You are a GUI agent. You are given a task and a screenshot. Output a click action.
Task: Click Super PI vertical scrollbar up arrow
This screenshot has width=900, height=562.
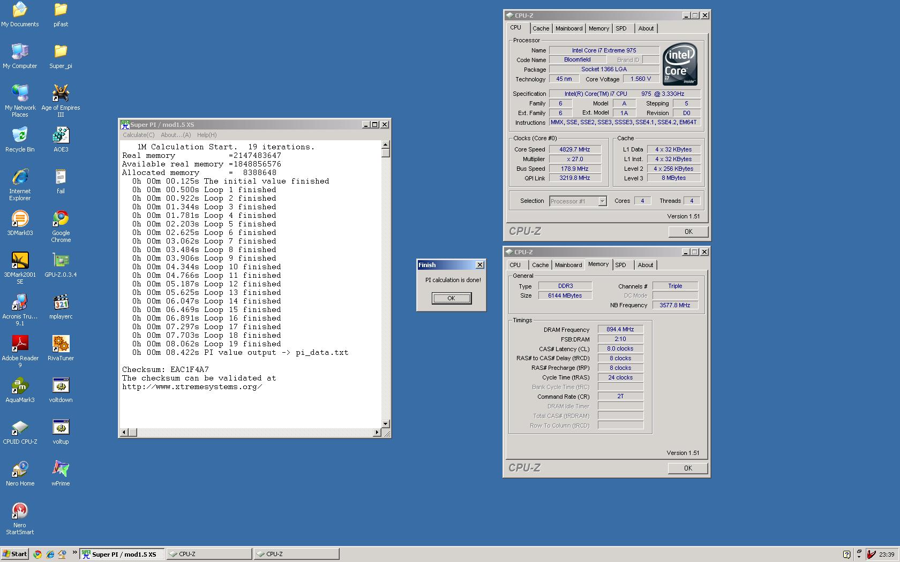coord(385,145)
